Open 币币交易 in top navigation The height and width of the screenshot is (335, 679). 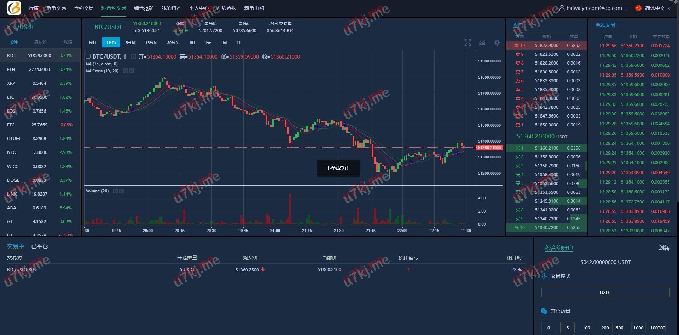(x=56, y=8)
